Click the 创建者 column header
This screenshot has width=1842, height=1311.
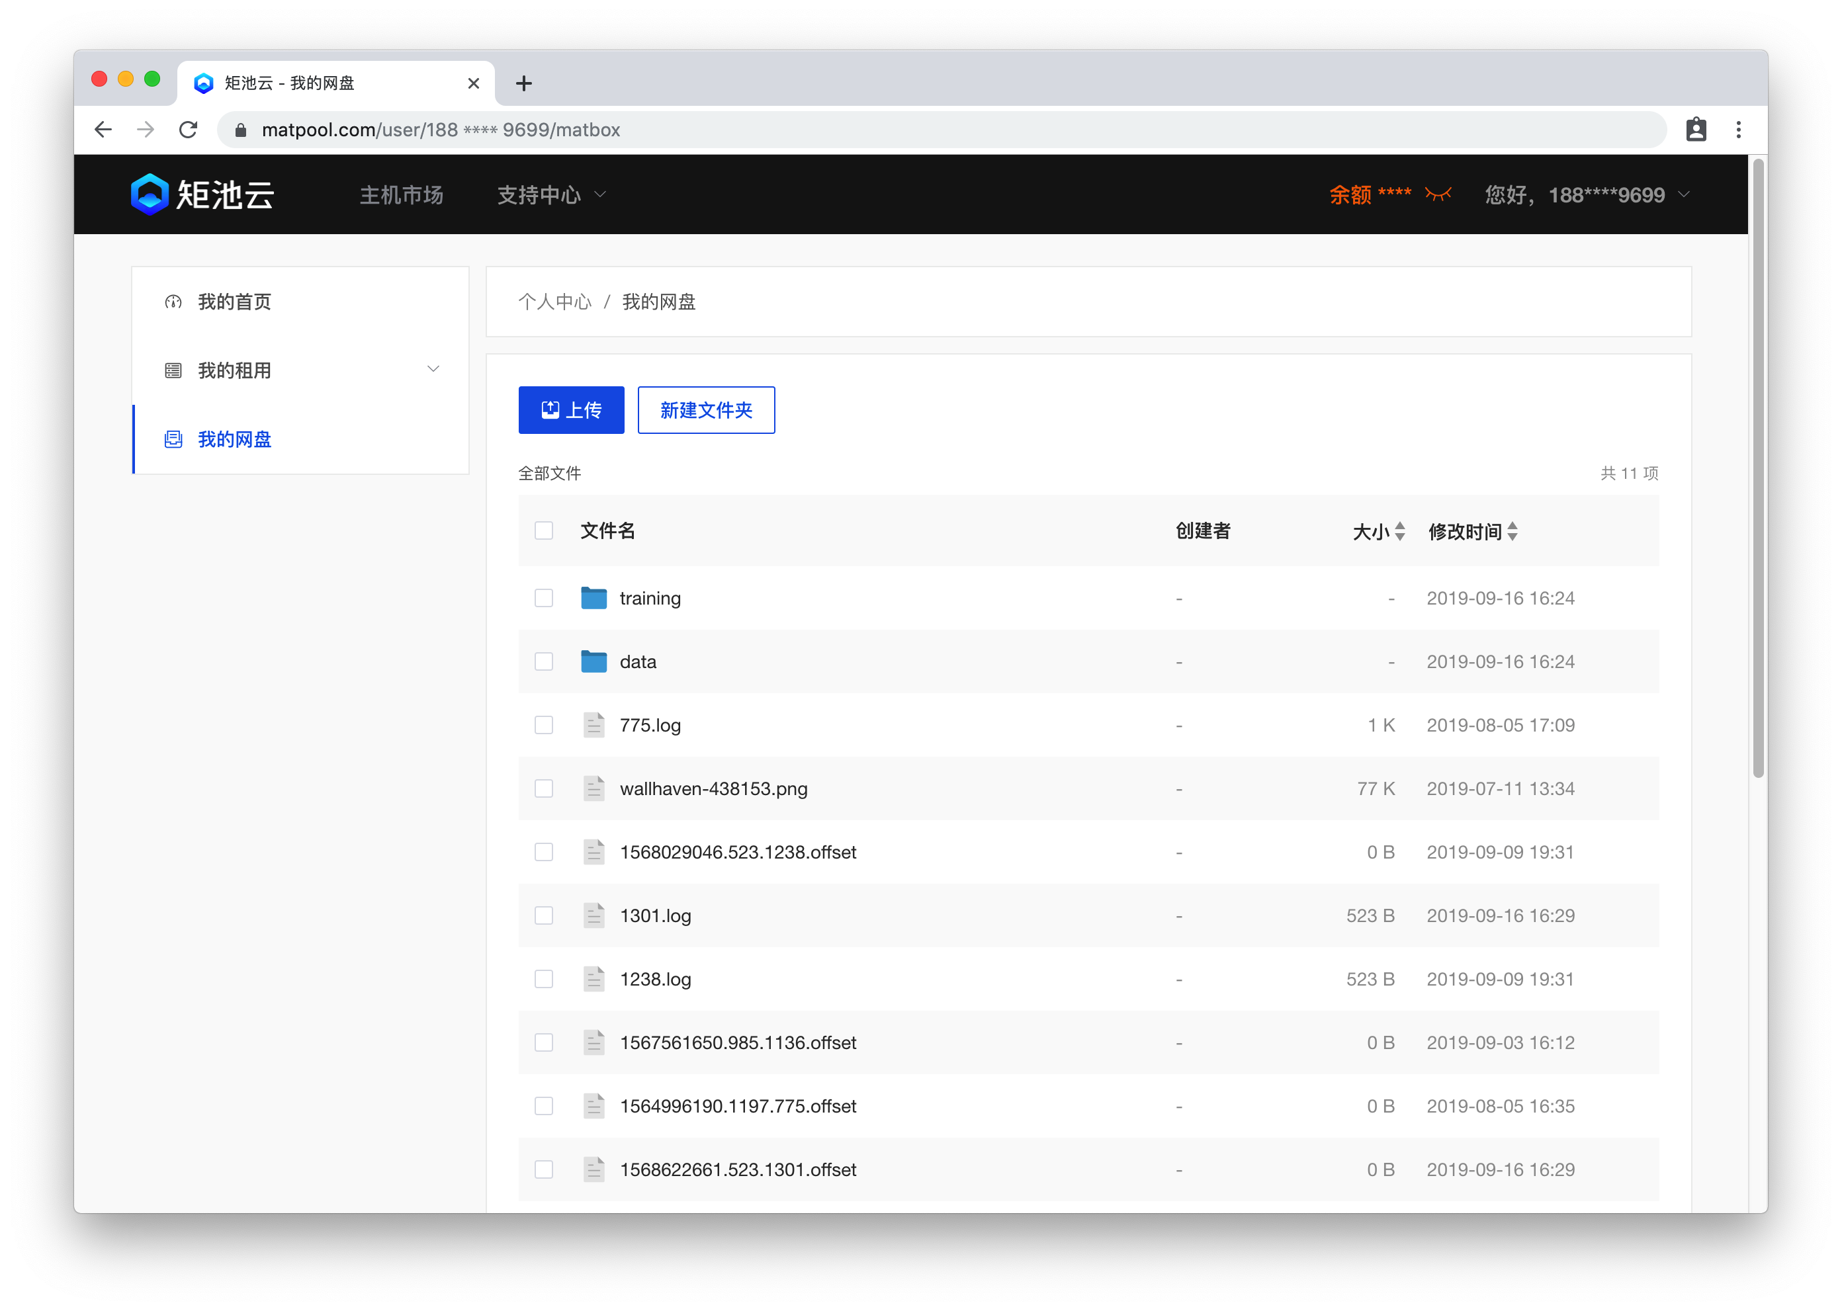click(x=1202, y=530)
